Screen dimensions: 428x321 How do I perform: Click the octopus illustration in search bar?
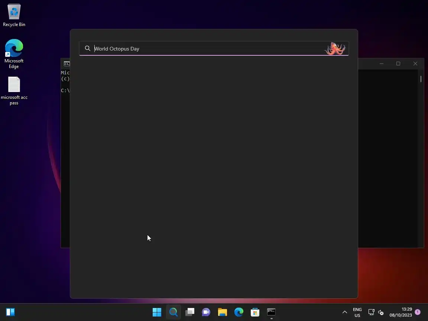(335, 48)
